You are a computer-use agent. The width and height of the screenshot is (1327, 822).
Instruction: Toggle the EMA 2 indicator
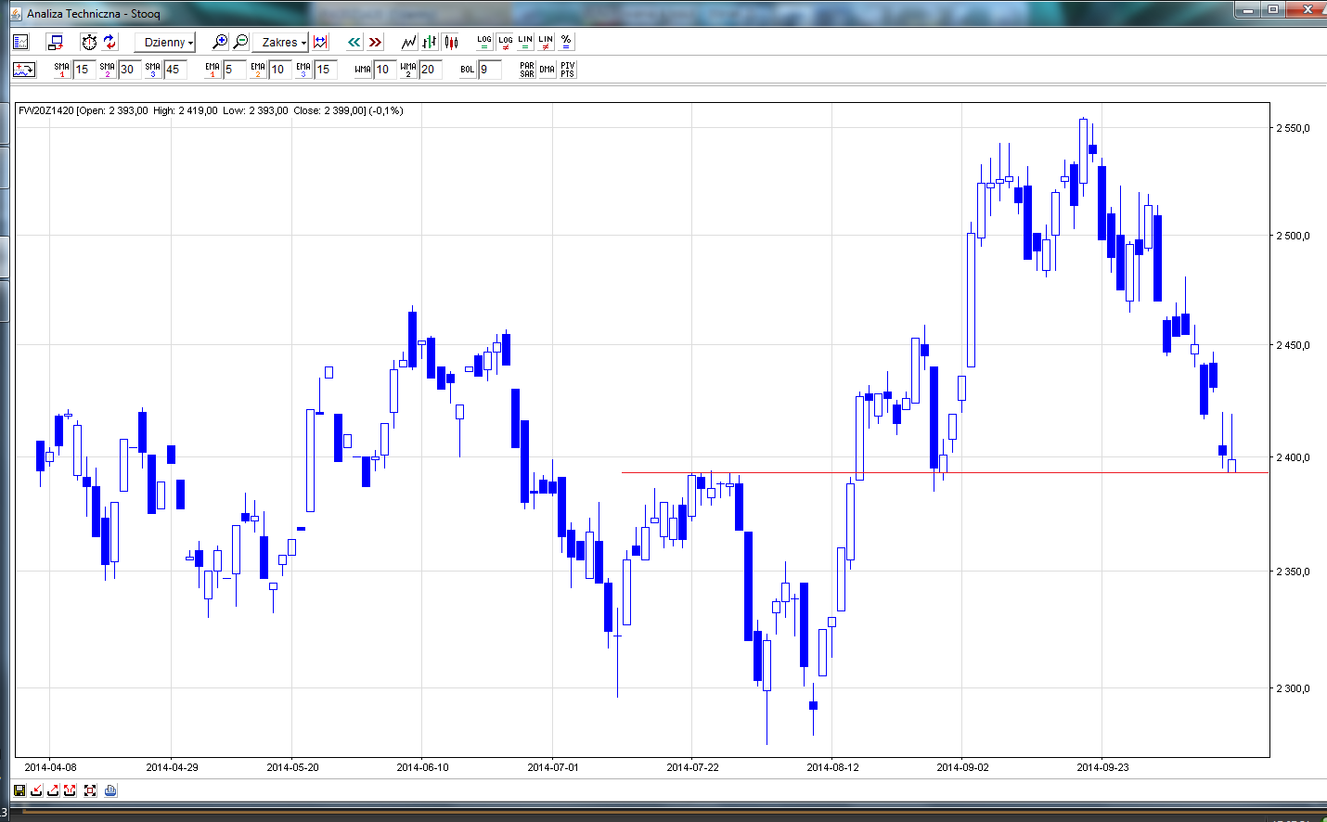[x=258, y=70]
